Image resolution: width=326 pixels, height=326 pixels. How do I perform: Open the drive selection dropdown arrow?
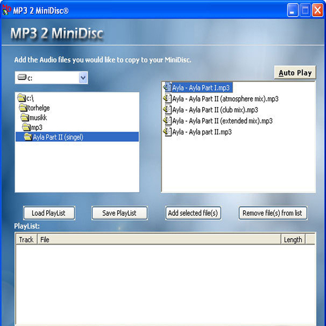point(83,78)
